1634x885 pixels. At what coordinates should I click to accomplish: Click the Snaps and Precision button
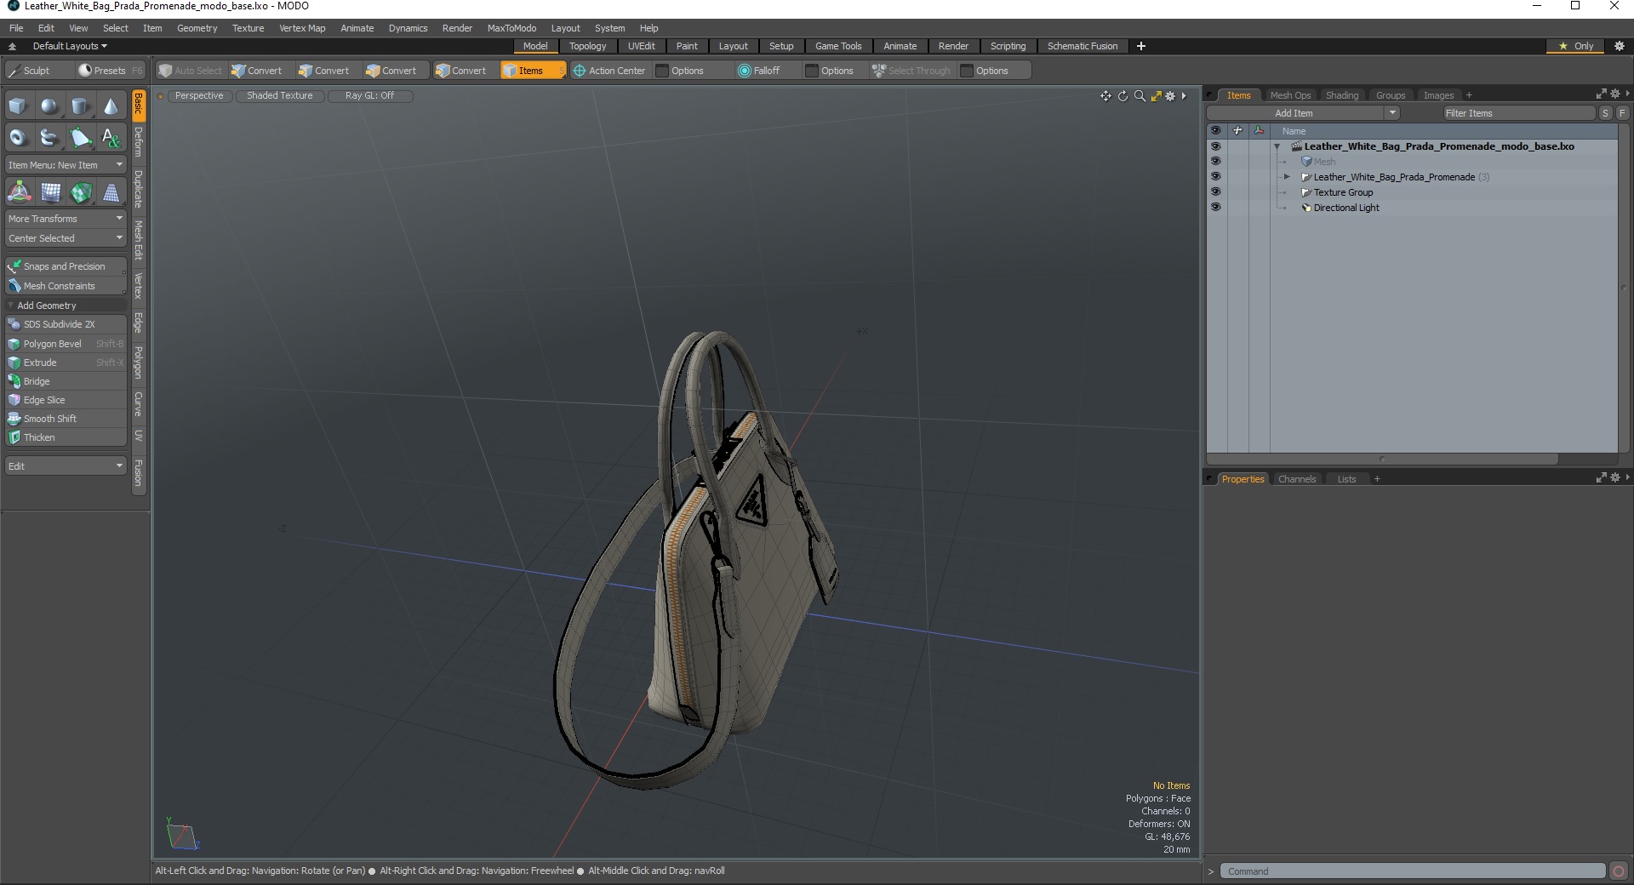pyautogui.click(x=66, y=266)
